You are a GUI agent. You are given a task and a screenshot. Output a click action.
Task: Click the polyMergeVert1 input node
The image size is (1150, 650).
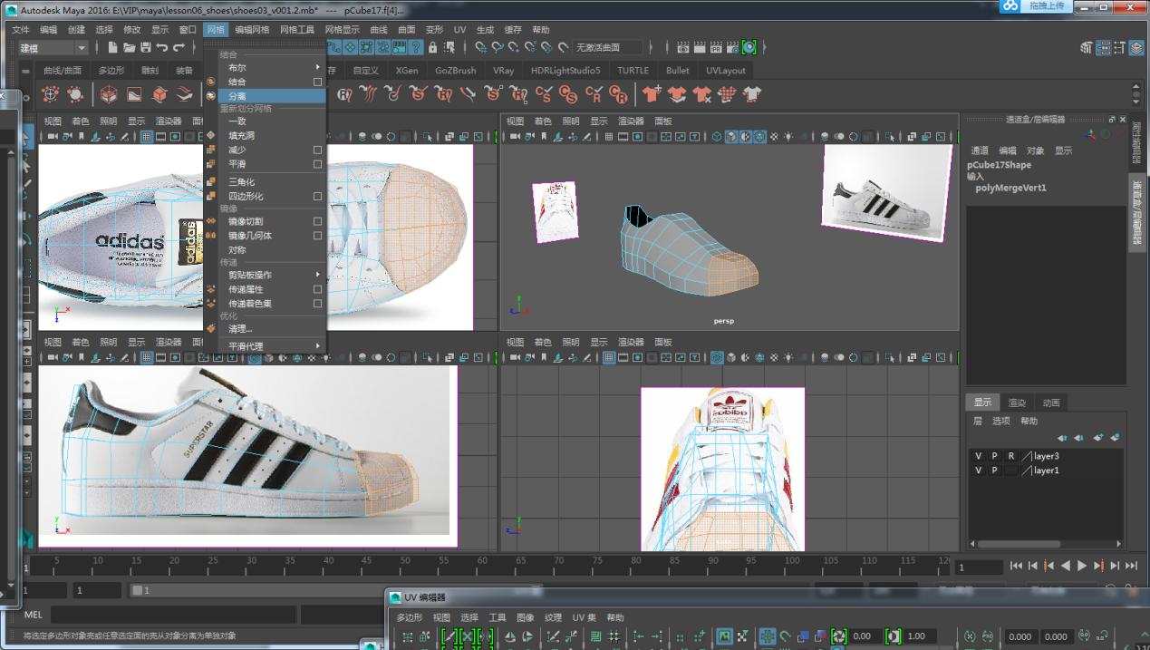coord(1010,188)
